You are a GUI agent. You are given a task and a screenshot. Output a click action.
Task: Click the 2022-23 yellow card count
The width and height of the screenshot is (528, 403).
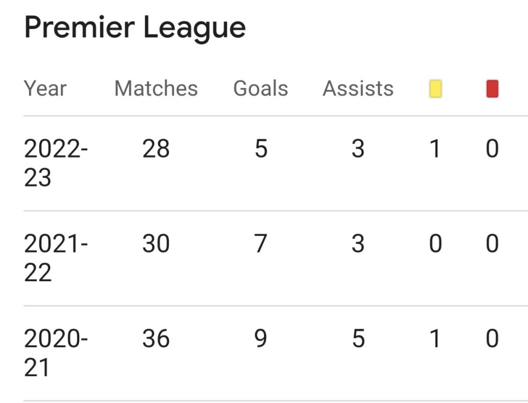[435, 150]
